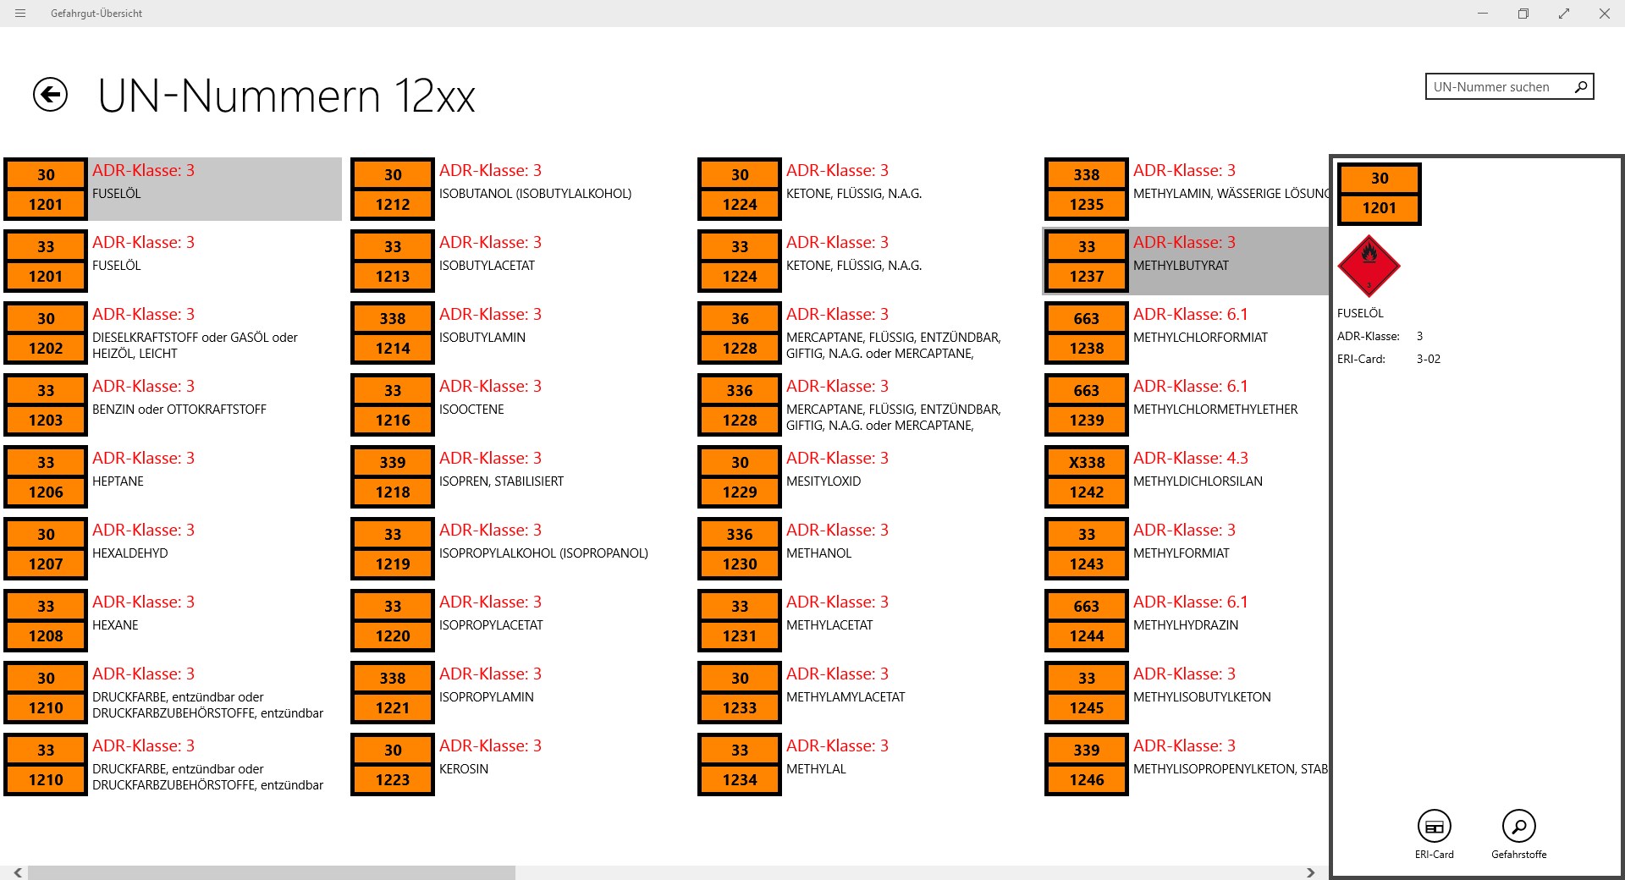Open the ERI-Card button in detail panel

coord(1435,827)
